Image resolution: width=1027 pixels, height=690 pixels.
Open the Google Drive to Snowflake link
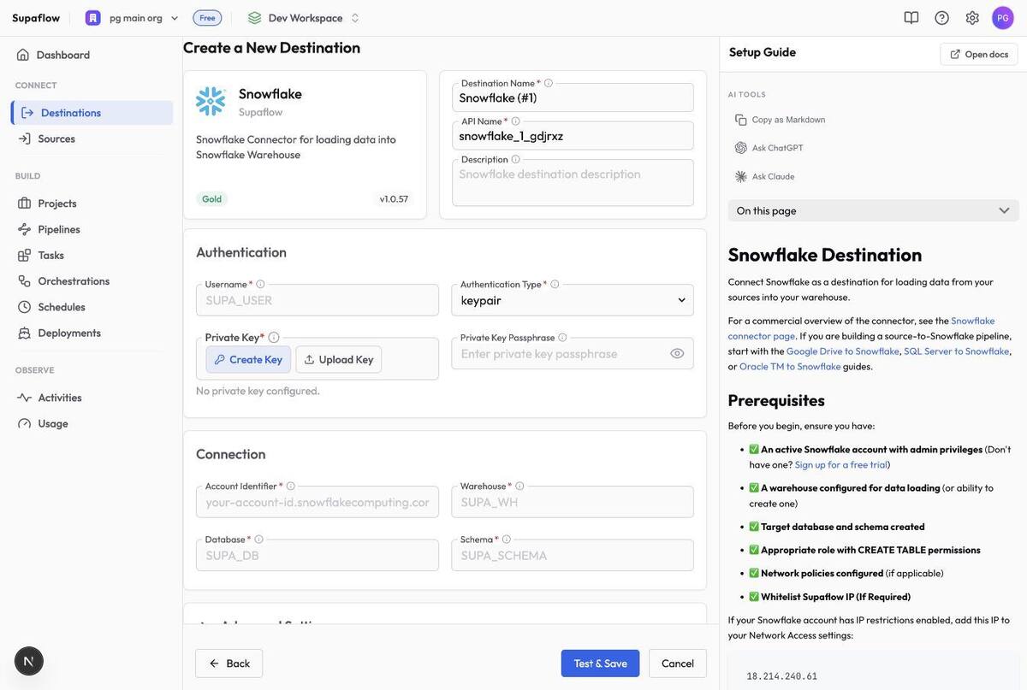843,351
